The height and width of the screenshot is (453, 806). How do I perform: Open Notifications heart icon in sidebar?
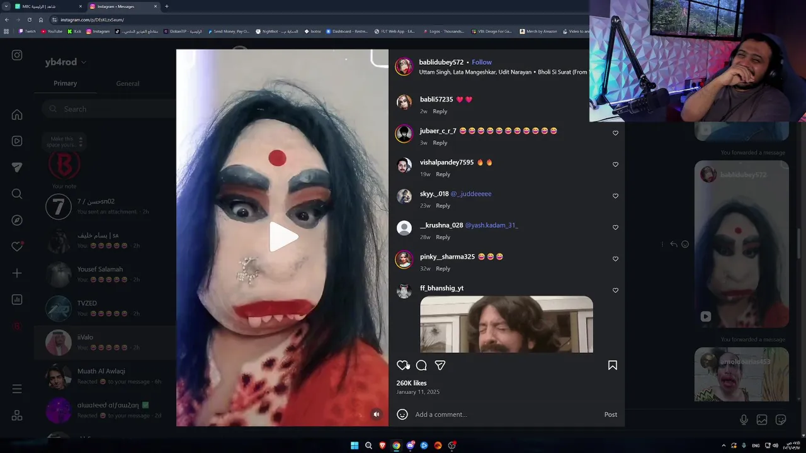(x=17, y=247)
